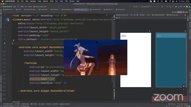Open the Terminal tool window
Viewport: 191px width, 107px height.
tap(34, 104)
